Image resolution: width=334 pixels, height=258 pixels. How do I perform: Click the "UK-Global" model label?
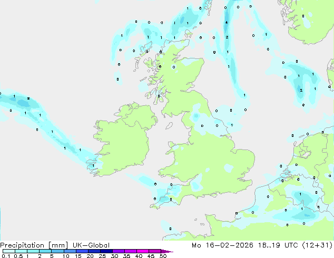coord(91,245)
